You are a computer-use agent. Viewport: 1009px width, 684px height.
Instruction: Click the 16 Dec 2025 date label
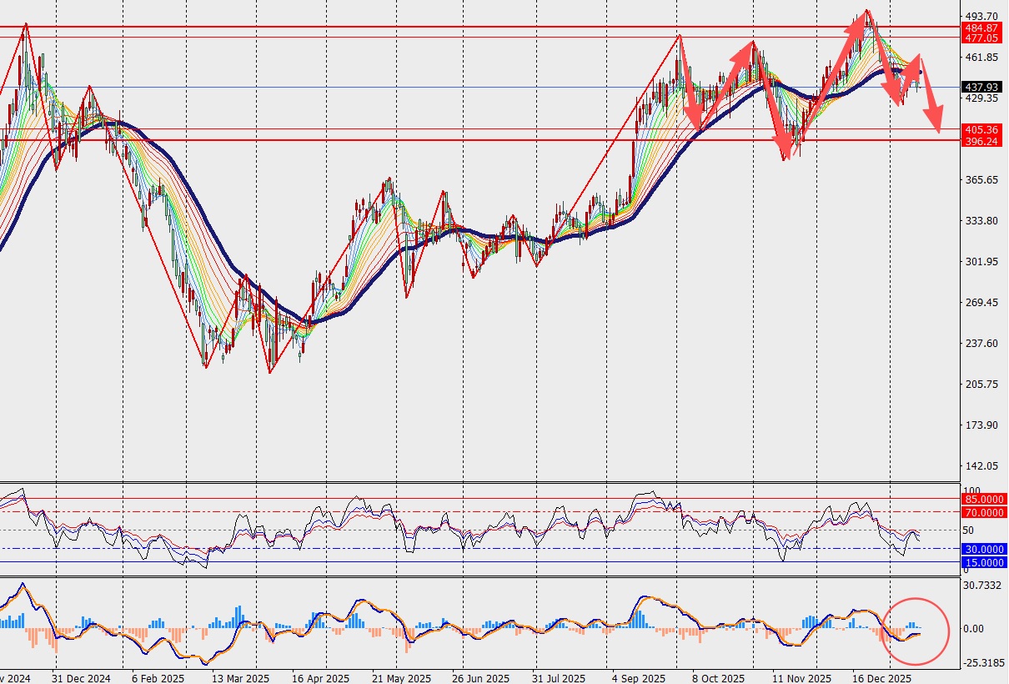[882, 678]
